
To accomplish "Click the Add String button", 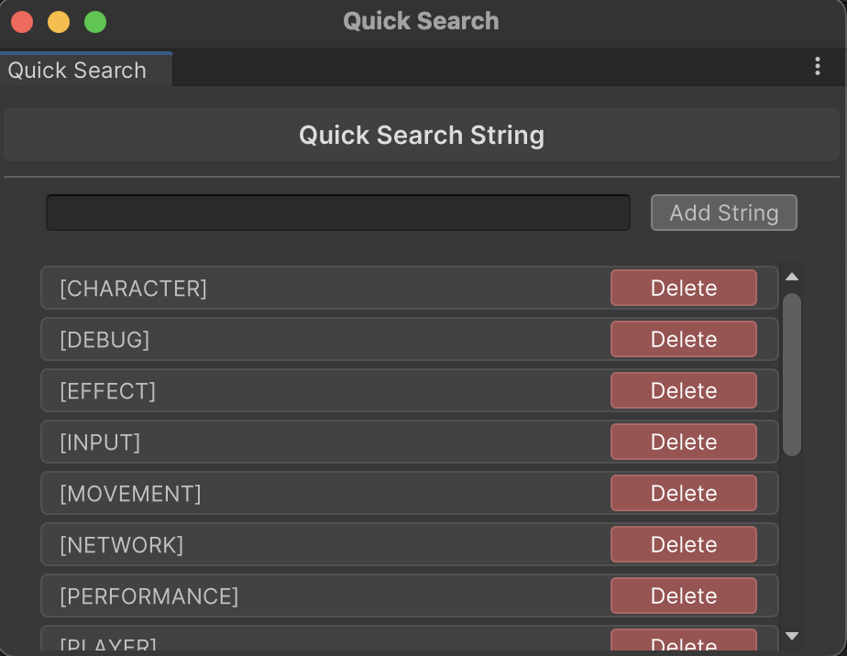I will (723, 212).
